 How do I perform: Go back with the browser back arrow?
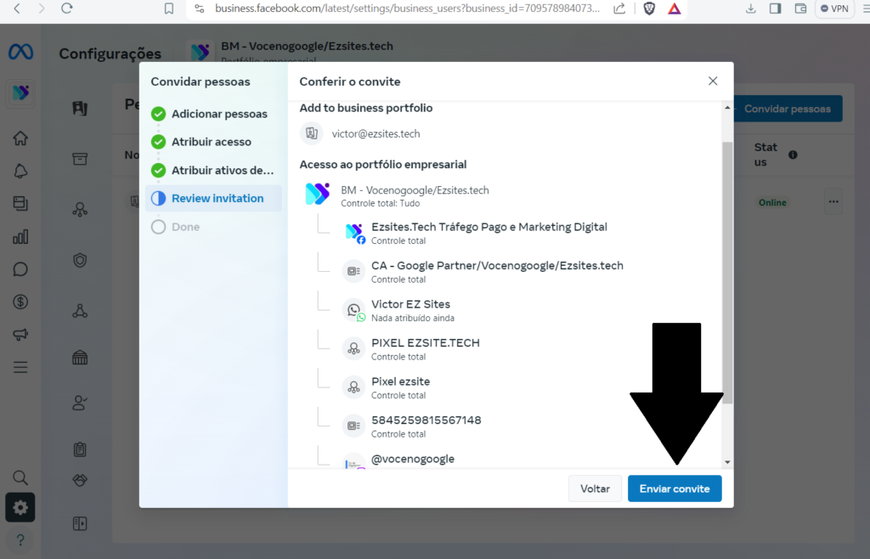[17, 8]
